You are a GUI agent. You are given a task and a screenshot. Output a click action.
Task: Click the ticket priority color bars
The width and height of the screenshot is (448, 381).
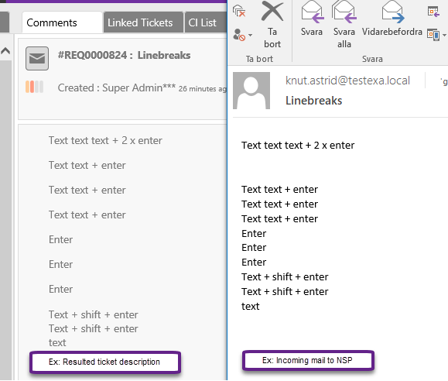(34, 87)
